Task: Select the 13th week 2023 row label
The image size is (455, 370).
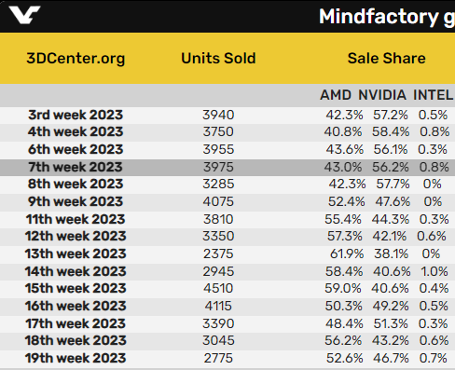Action: coord(76,254)
